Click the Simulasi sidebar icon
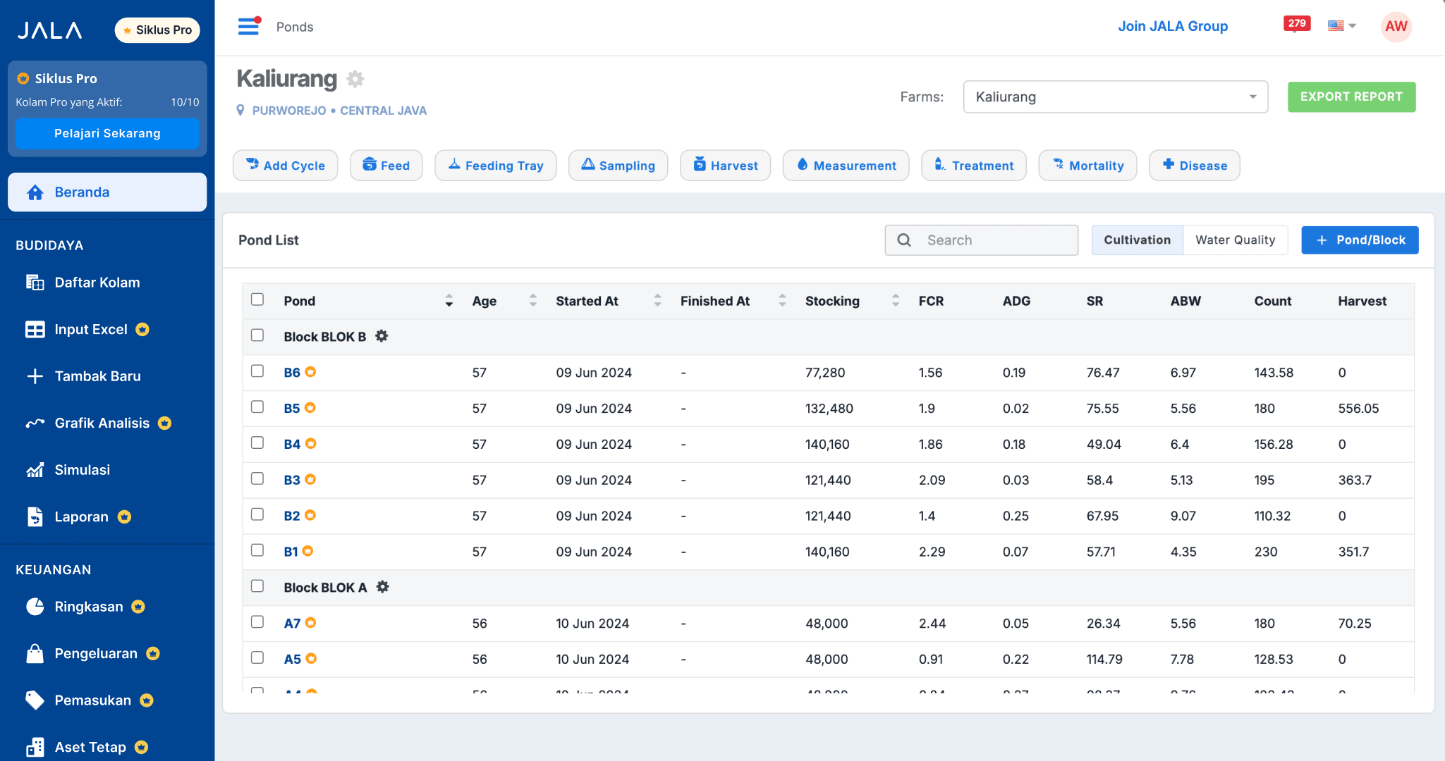 [x=35, y=470]
